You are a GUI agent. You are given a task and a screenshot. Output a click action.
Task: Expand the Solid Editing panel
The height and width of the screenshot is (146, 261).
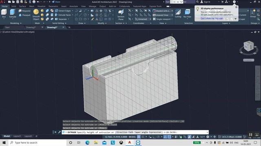point(59,23)
